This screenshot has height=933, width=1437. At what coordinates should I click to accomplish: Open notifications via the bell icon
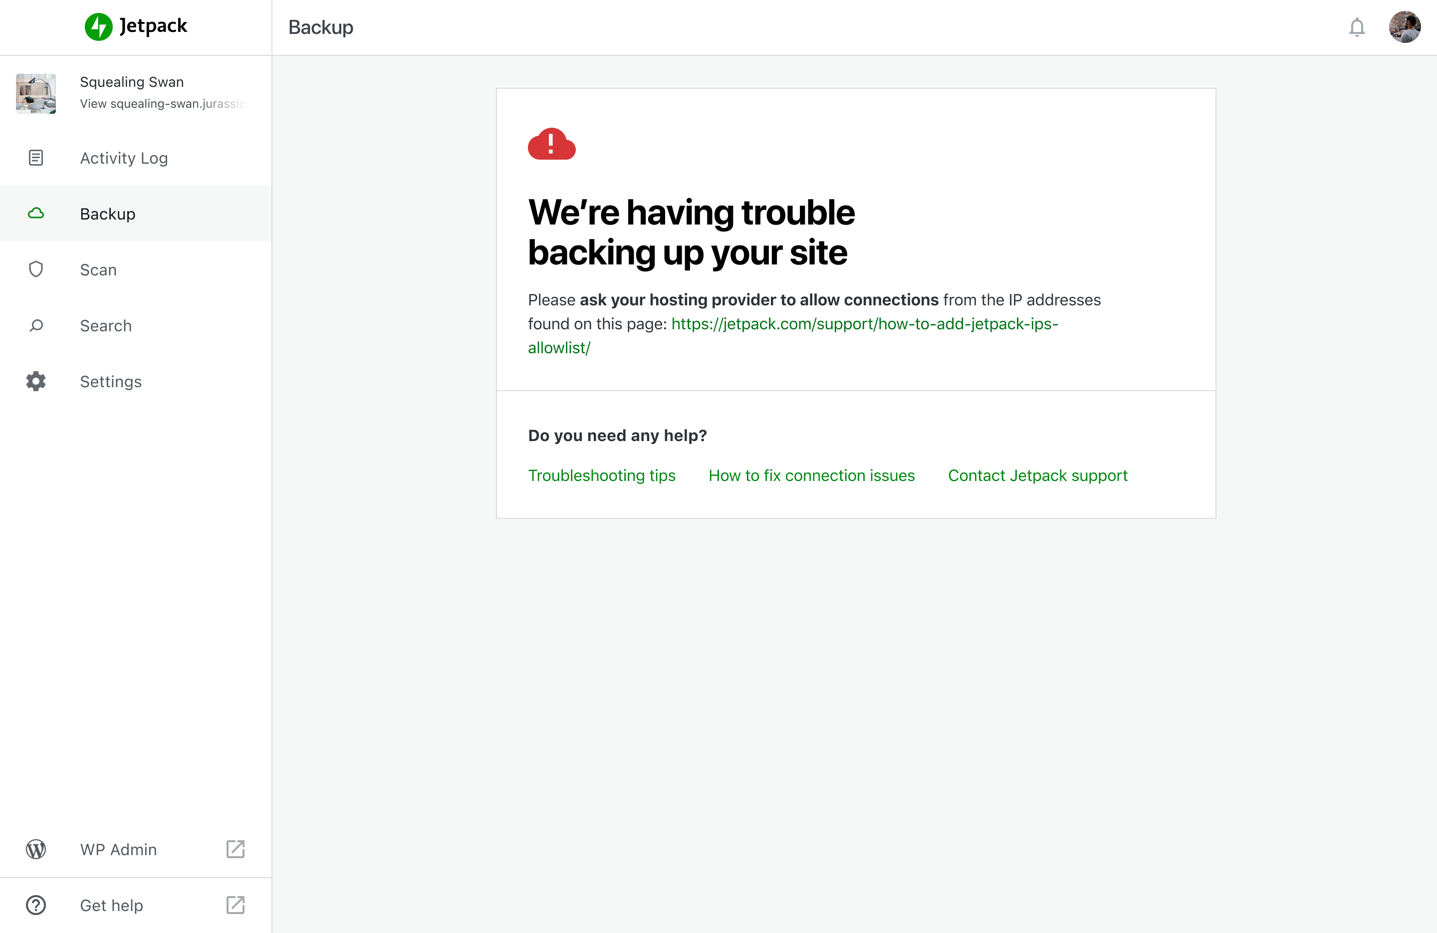click(1357, 27)
